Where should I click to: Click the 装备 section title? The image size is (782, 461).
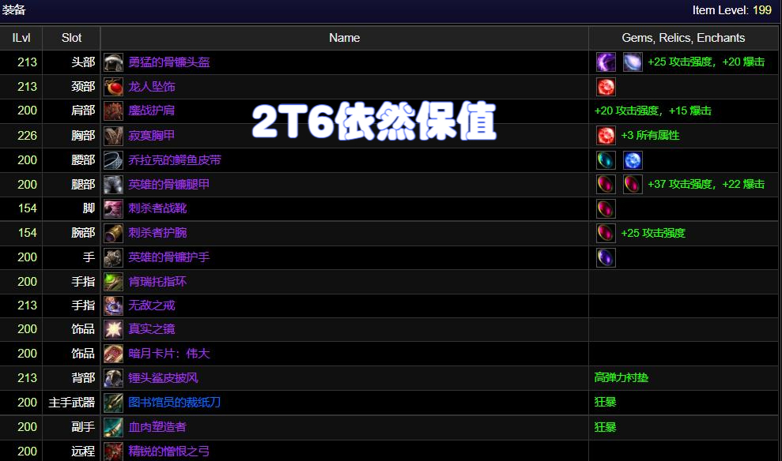[13, 10]
